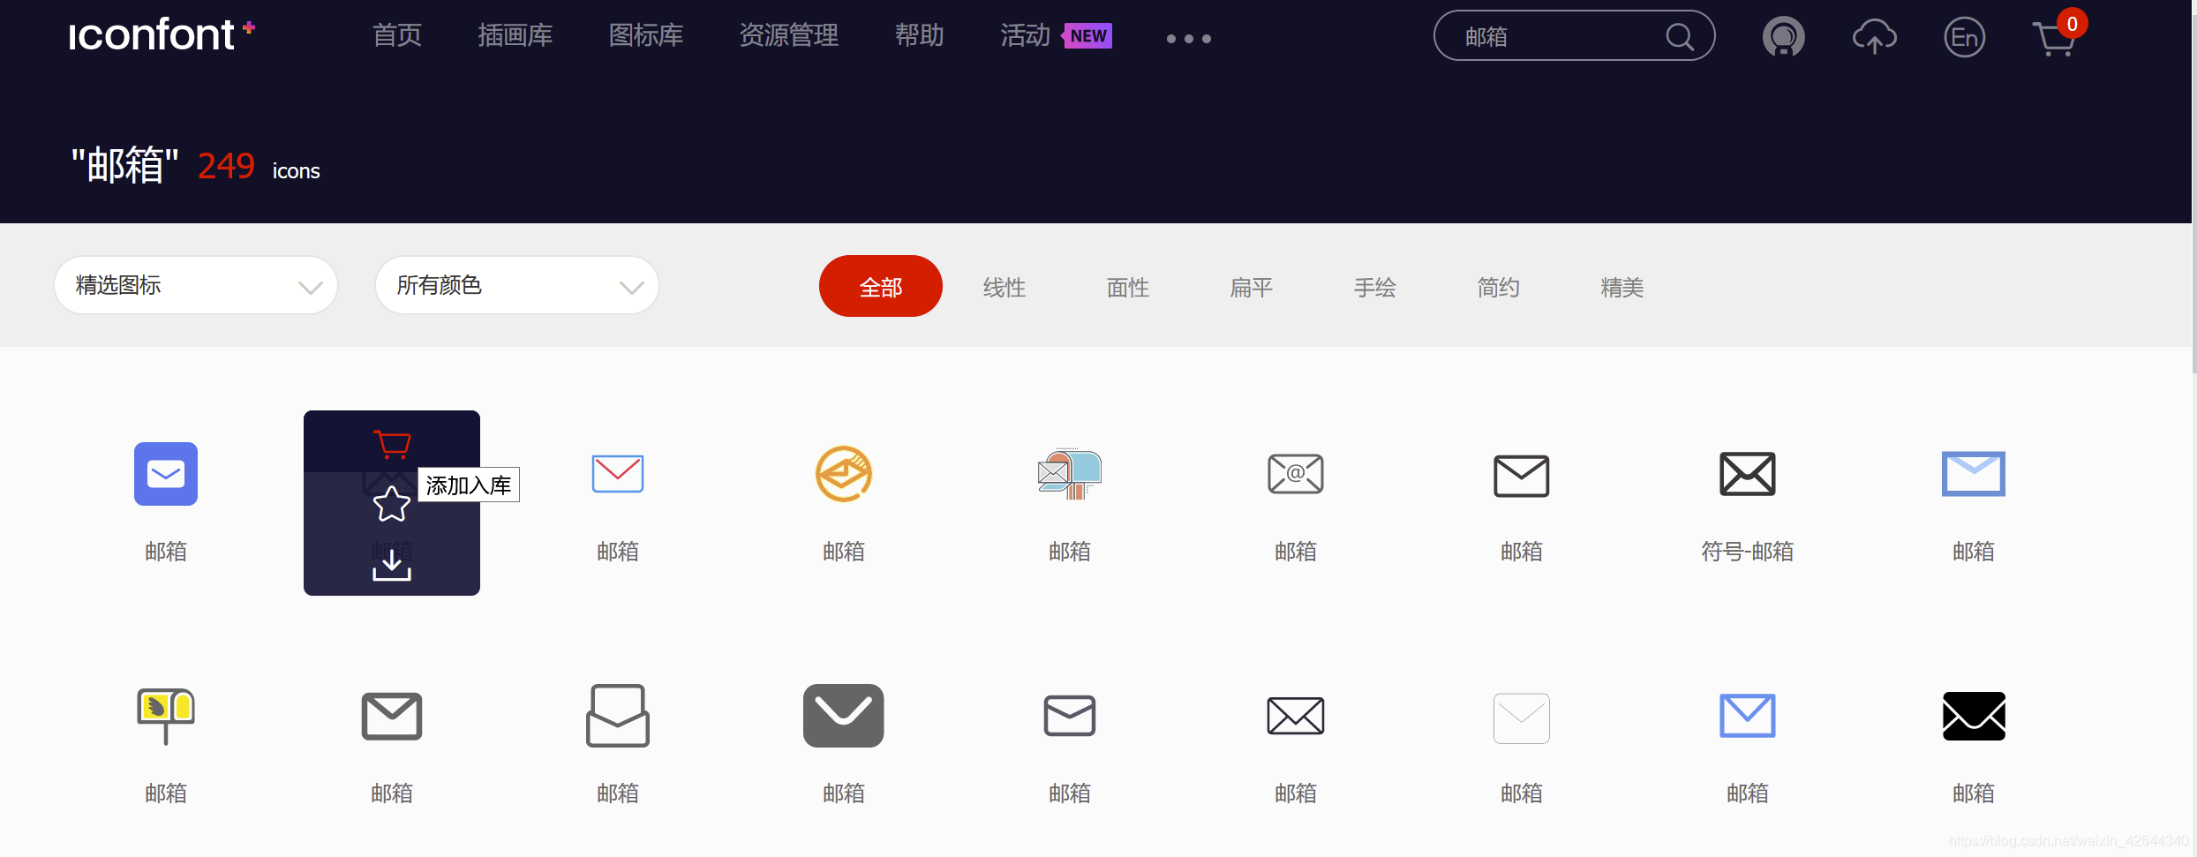Select the small rounded purple-gray envelope icon
The image size is (2197, 857).
(1070, 716)
